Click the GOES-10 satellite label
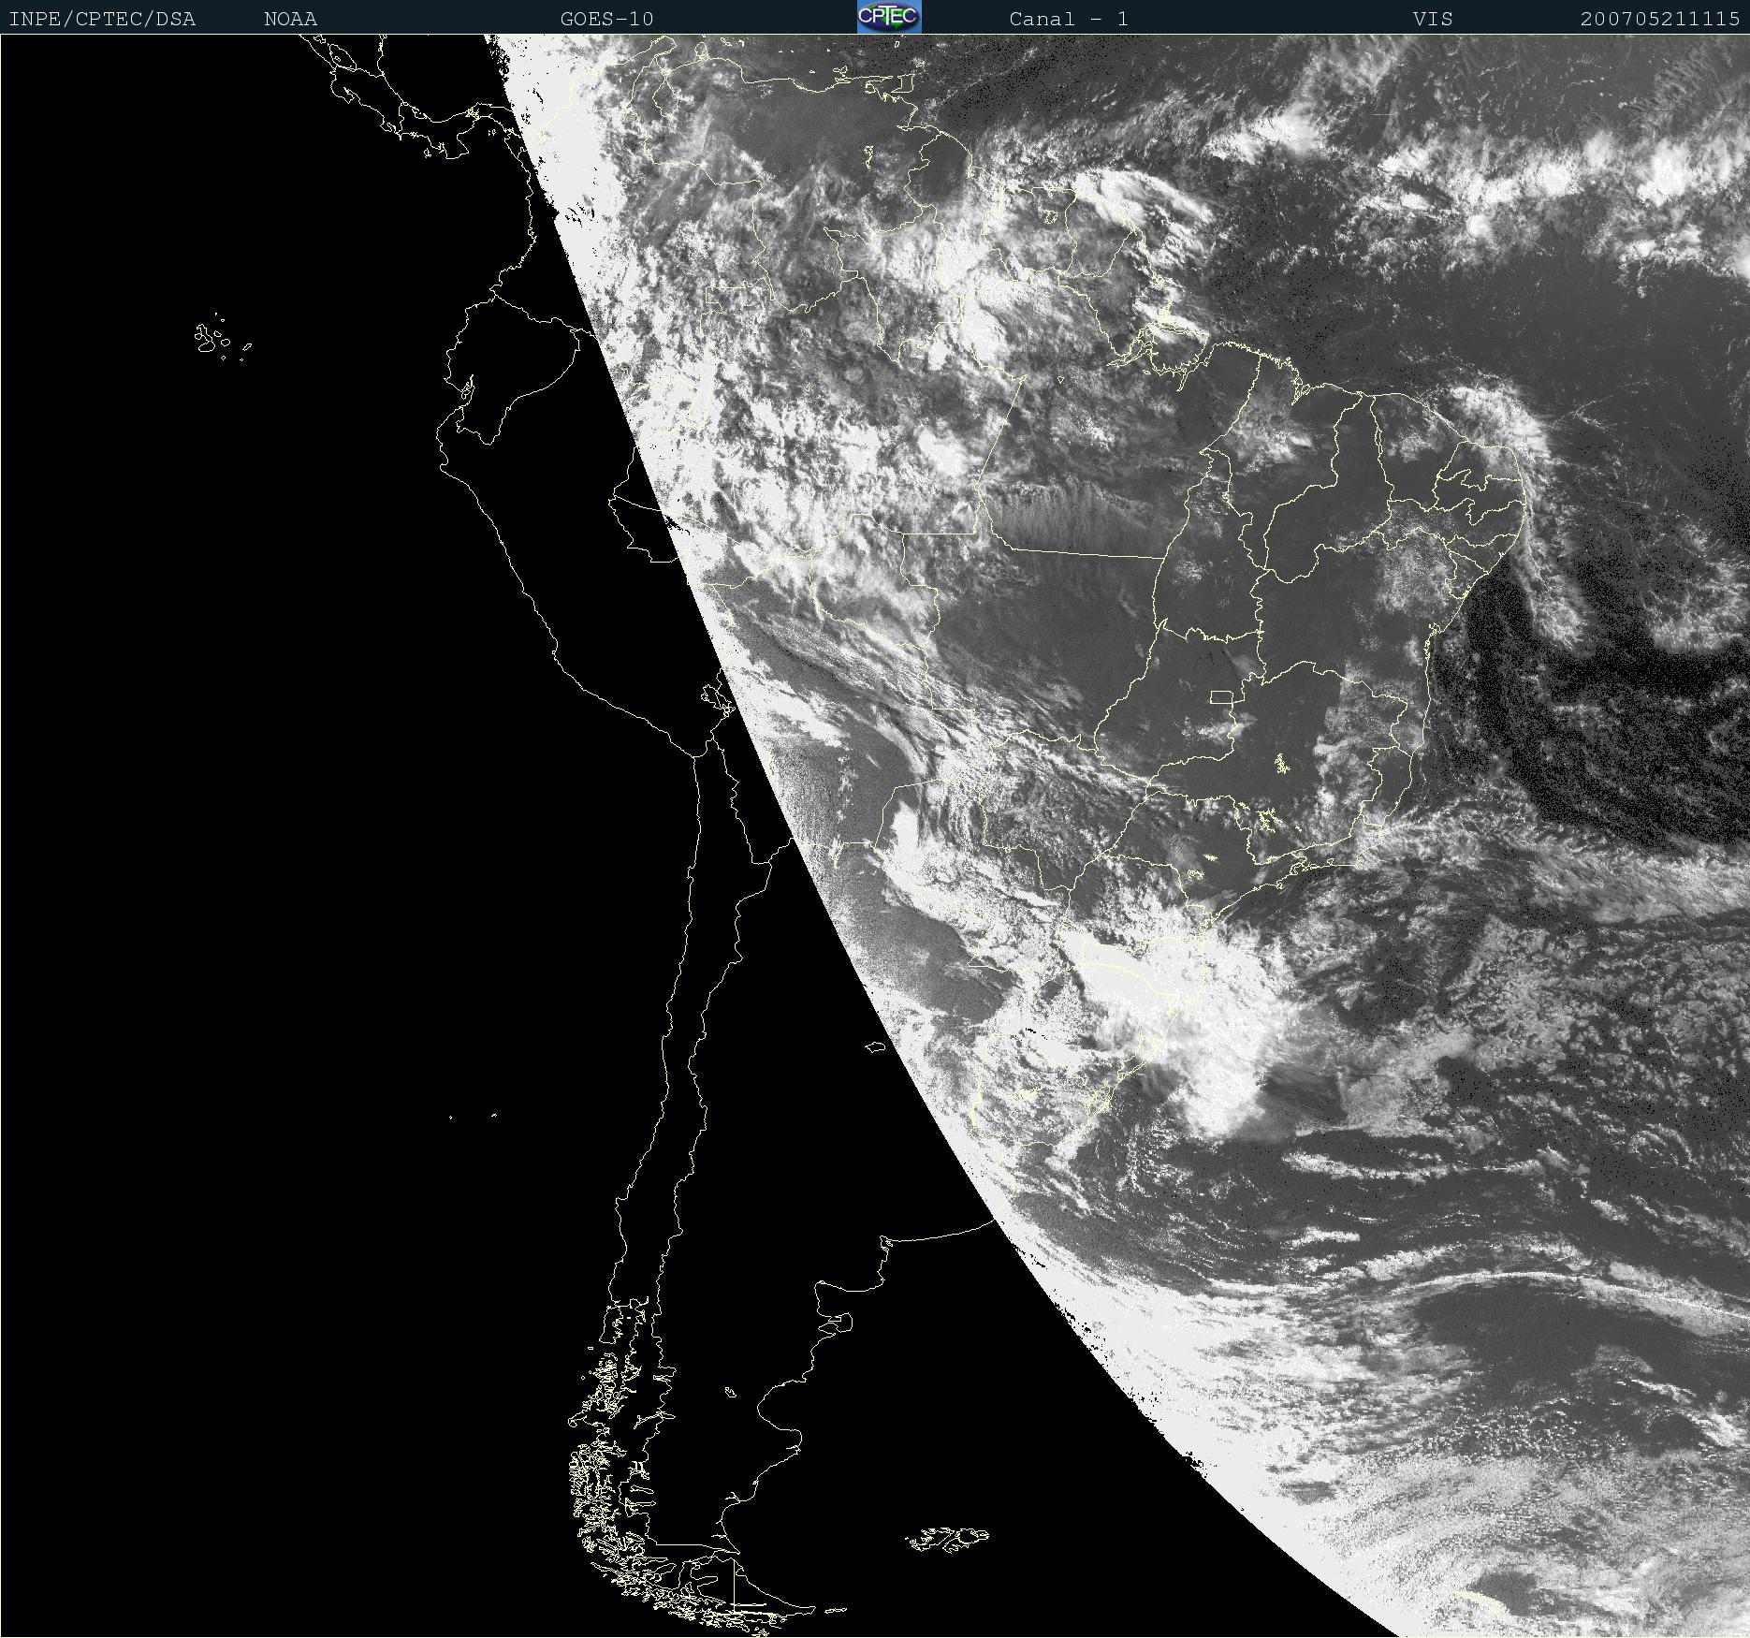1750x1638 pixels. [x=606, y=19]
